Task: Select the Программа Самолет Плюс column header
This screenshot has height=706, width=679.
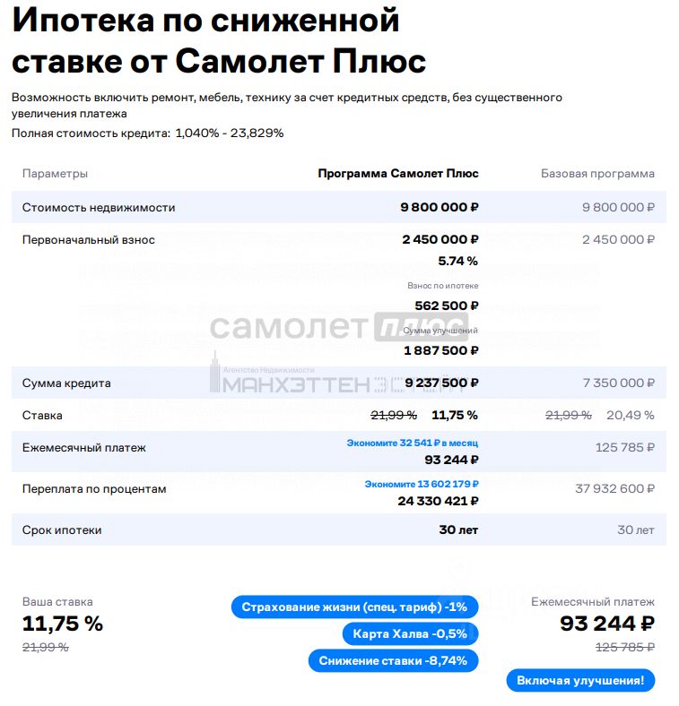Action: pyautogui.click(x=398, y=174)
